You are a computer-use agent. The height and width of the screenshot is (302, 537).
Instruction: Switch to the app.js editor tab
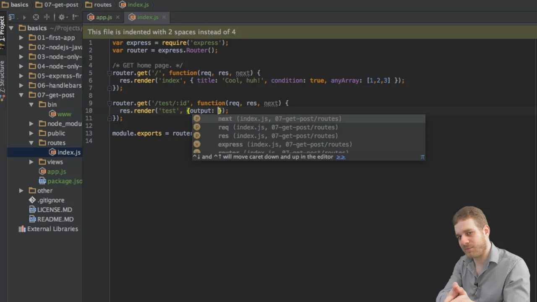pos(104,17)
